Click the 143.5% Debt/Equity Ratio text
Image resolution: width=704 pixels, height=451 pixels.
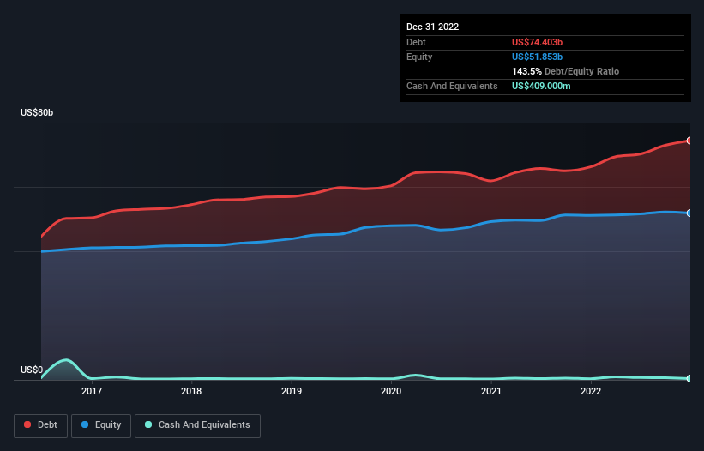coord(566,71)
